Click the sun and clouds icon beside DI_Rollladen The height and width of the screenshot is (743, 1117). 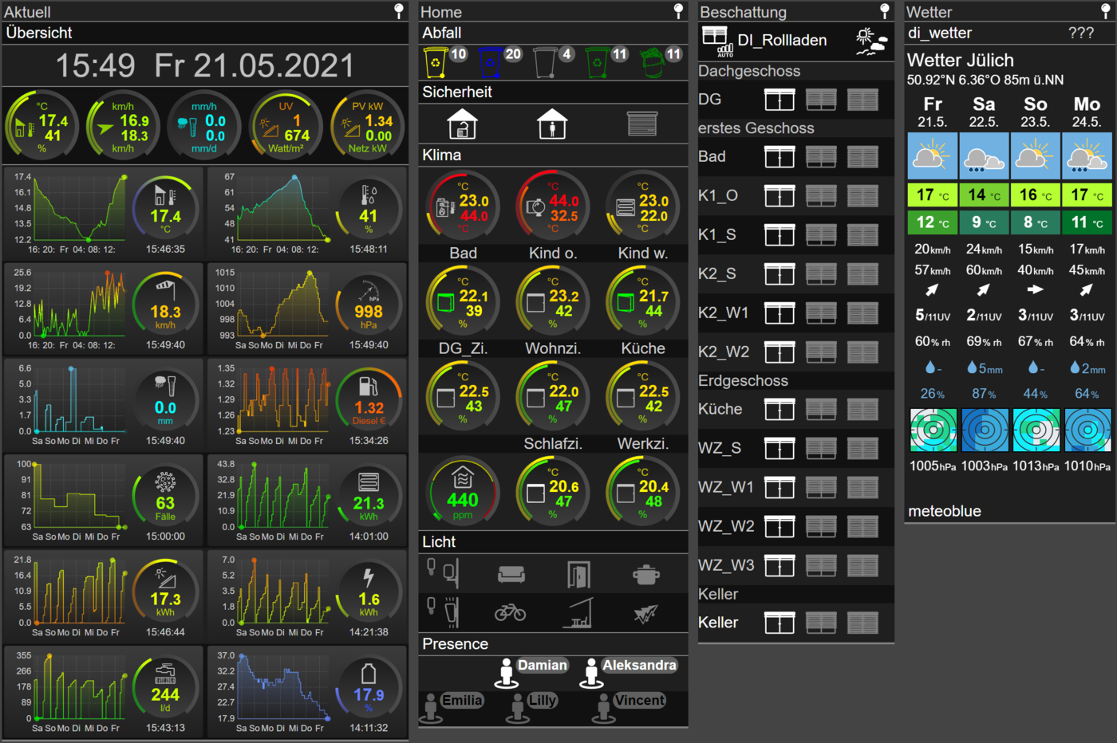coord(870,41)
